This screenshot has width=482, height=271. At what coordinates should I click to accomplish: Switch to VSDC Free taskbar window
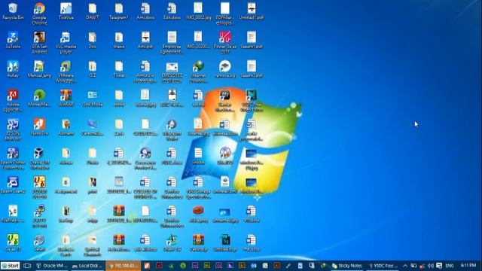(x=383, y=266)
